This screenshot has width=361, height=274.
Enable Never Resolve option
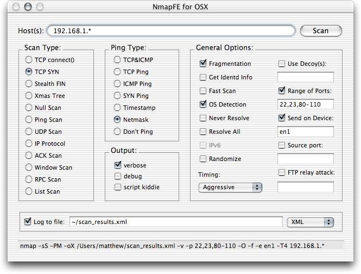pos(203,118)
